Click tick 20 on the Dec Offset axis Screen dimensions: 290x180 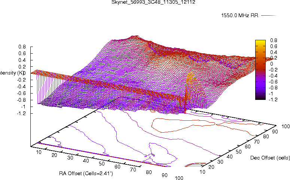point(211,167)
